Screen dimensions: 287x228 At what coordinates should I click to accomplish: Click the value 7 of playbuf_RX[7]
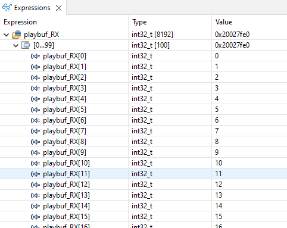pyautogui.click(x=217, y=131)
